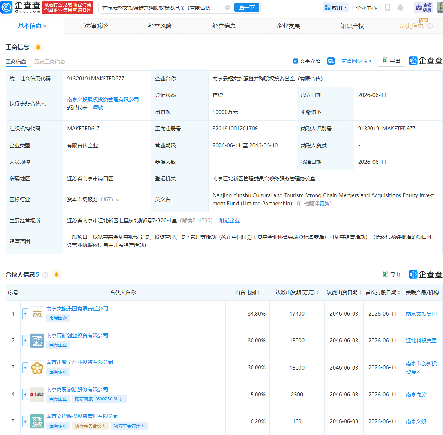The image size is (443, 435).
Task: Switch to the 知识产权 tab
Action: [352, 26]
